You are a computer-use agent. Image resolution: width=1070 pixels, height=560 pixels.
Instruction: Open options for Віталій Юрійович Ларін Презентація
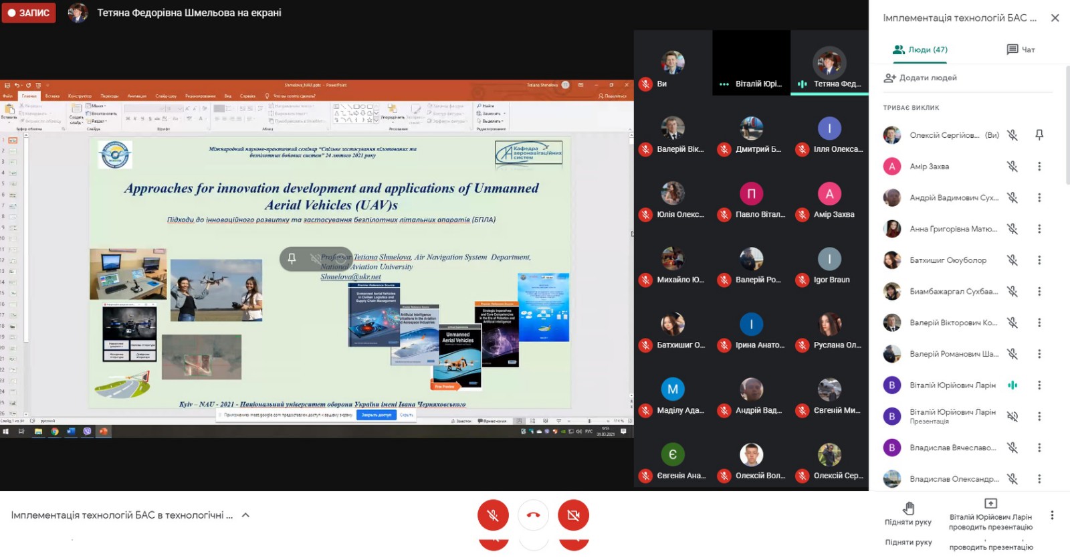pos(1039,416)
